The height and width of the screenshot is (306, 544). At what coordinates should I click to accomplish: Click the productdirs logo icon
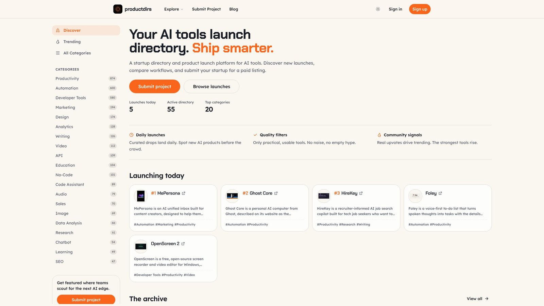(118, 9)
